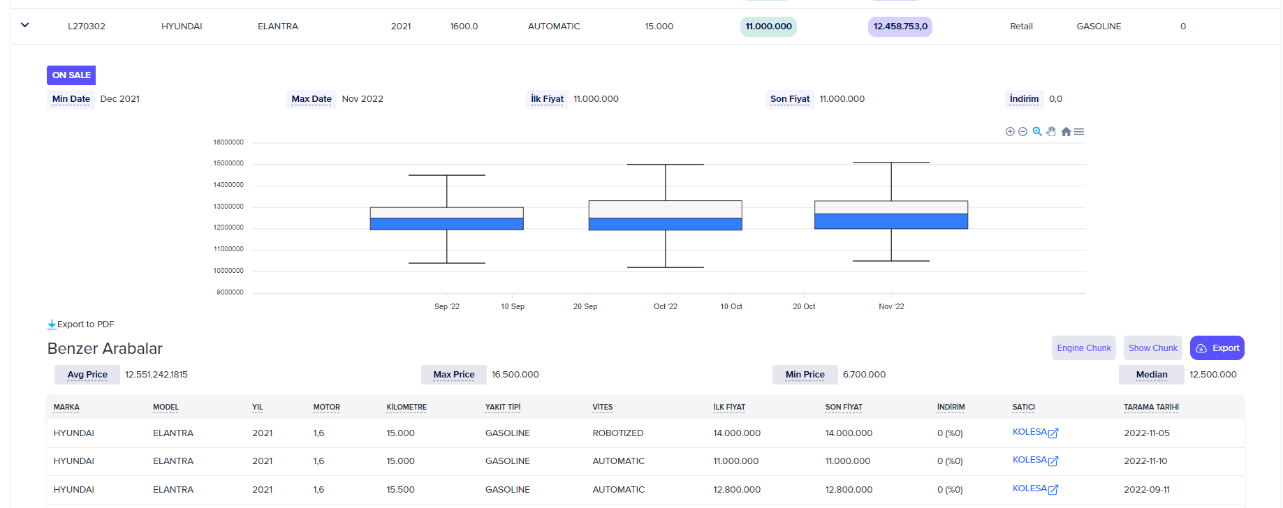The image size is (1283, 508).
Task: Click the Oct '22 box plot
Action: 666,216
